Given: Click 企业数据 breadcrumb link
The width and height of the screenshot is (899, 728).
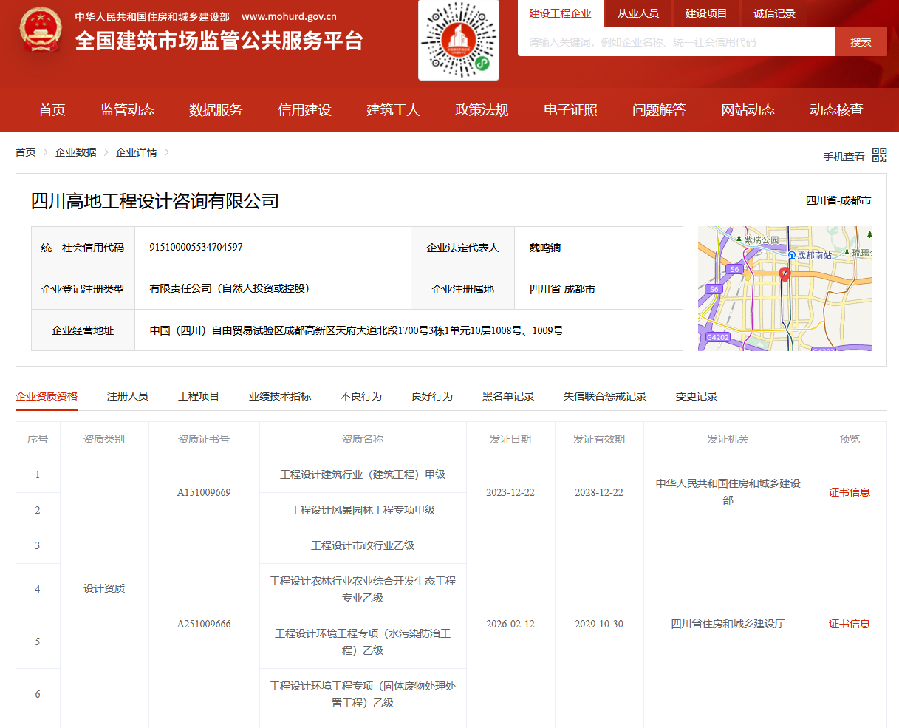Looking at the screenshot, I should 75,152.
